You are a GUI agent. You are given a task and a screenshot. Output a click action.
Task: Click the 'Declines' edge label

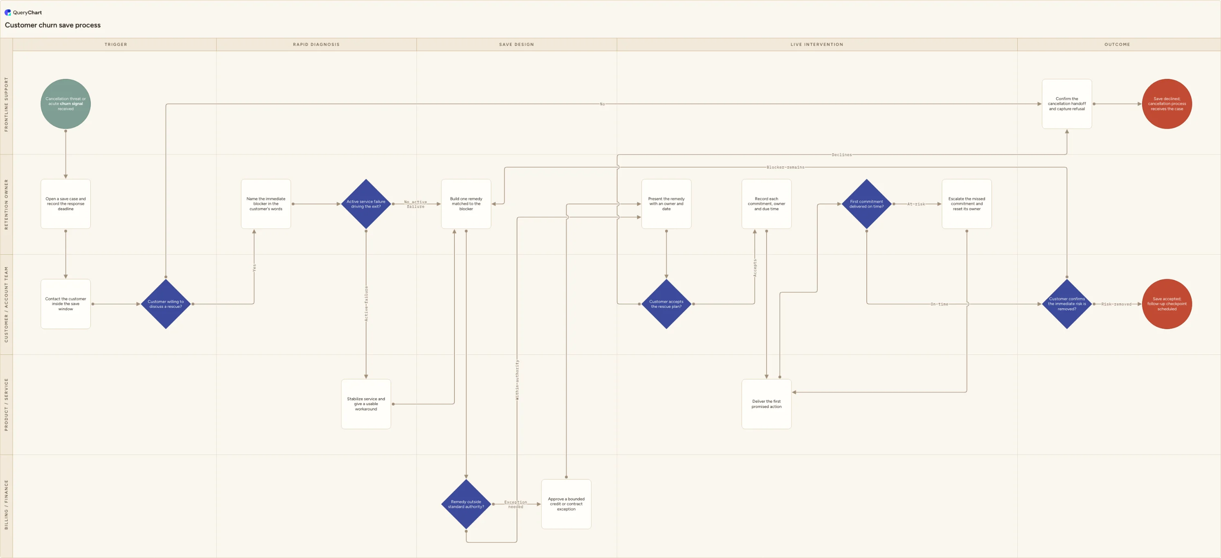point(841,155)
